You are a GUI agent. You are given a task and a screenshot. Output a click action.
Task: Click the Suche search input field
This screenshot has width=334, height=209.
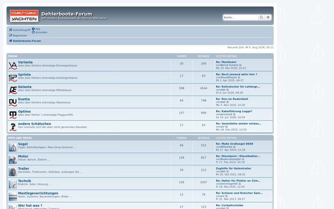click(x=240, y=17)
